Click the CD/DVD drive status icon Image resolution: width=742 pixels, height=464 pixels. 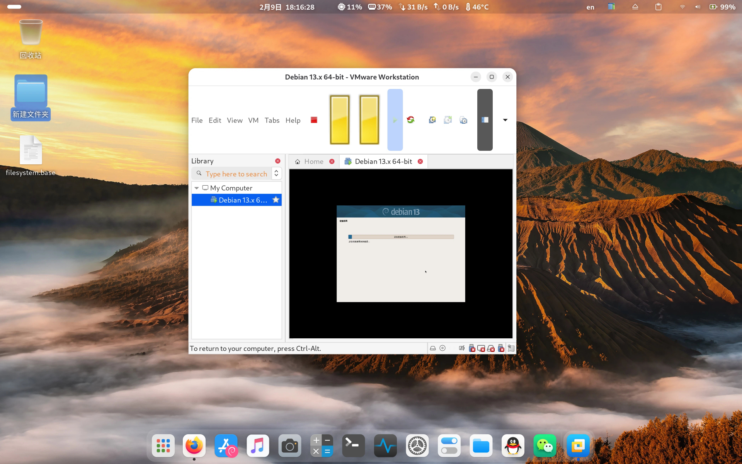pos(442,348)
